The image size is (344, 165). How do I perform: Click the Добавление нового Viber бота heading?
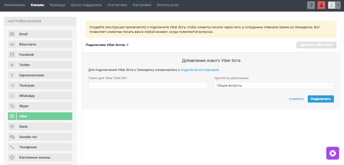point(211,61)
